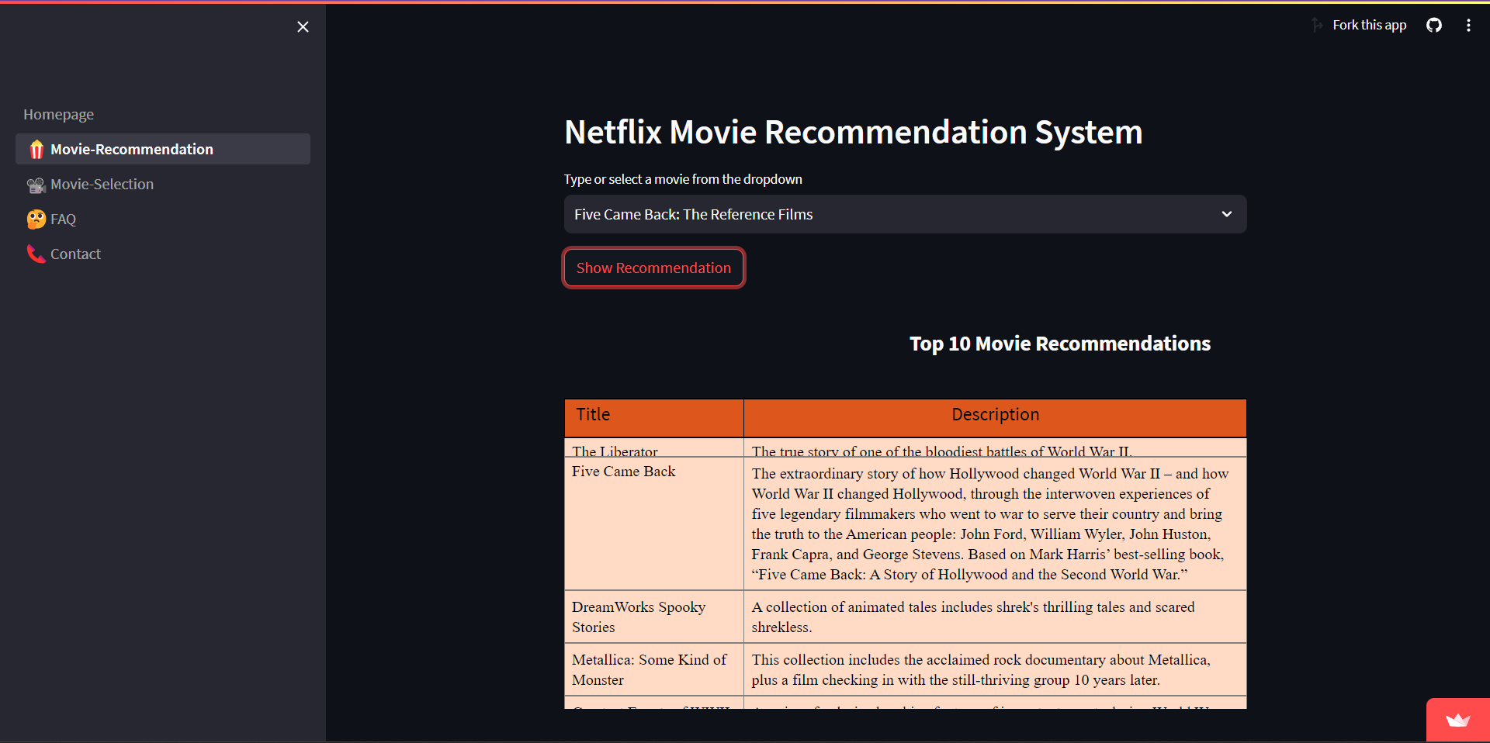Select the DreamWorks Spooky Stories title cell
The image size is (1490, 743).
click(x=654, y=617)
